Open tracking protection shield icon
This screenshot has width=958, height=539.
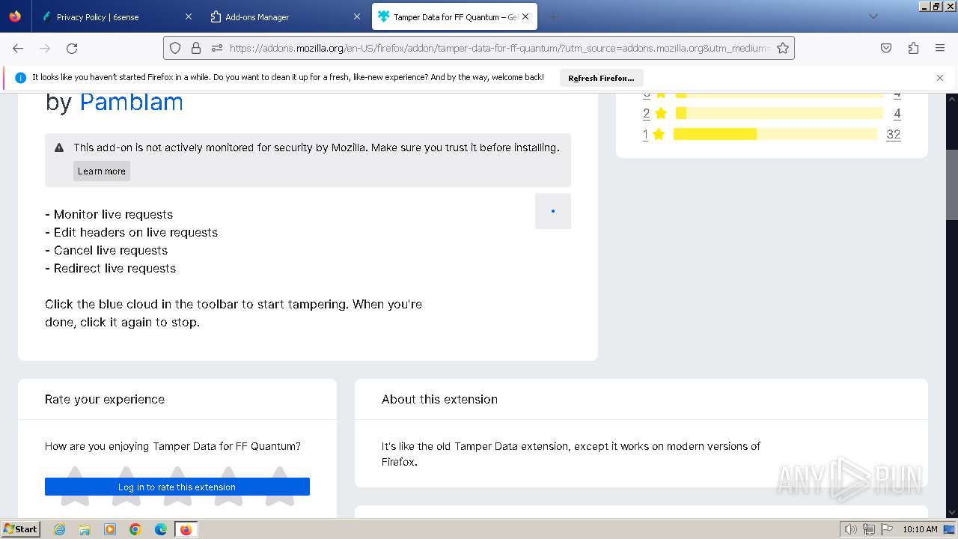click(x=175, y=48)
